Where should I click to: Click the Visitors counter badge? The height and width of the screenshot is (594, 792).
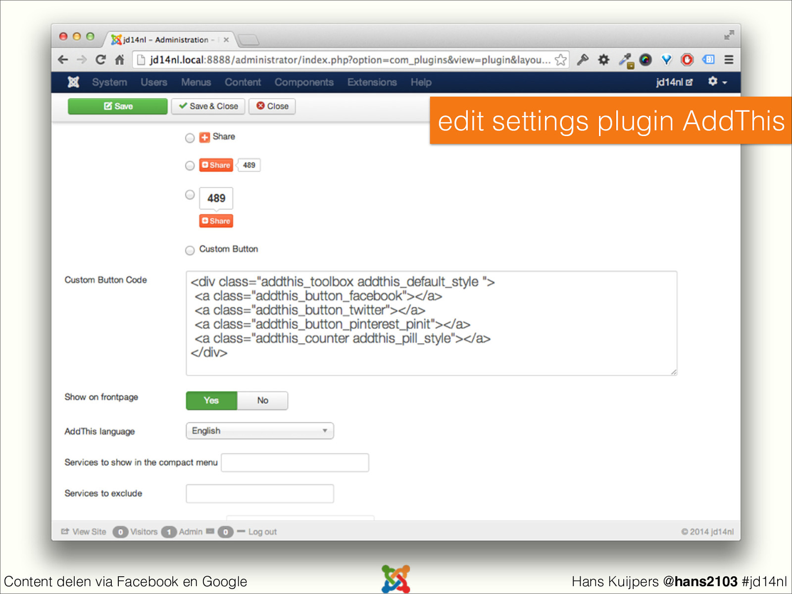coord(120,532)
